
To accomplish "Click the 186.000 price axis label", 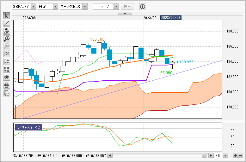I will [232, 46].
